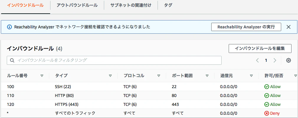298x118 pixels.
Task: Click rule number 100 cell
Action: 11,87
